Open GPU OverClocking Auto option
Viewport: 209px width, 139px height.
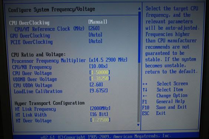[x=96, y=35]
